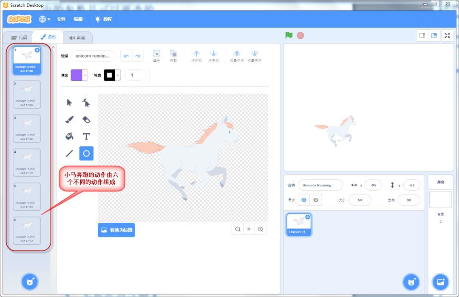Select the Circle tool
The image size is (459, 297).
pos(86,153)
